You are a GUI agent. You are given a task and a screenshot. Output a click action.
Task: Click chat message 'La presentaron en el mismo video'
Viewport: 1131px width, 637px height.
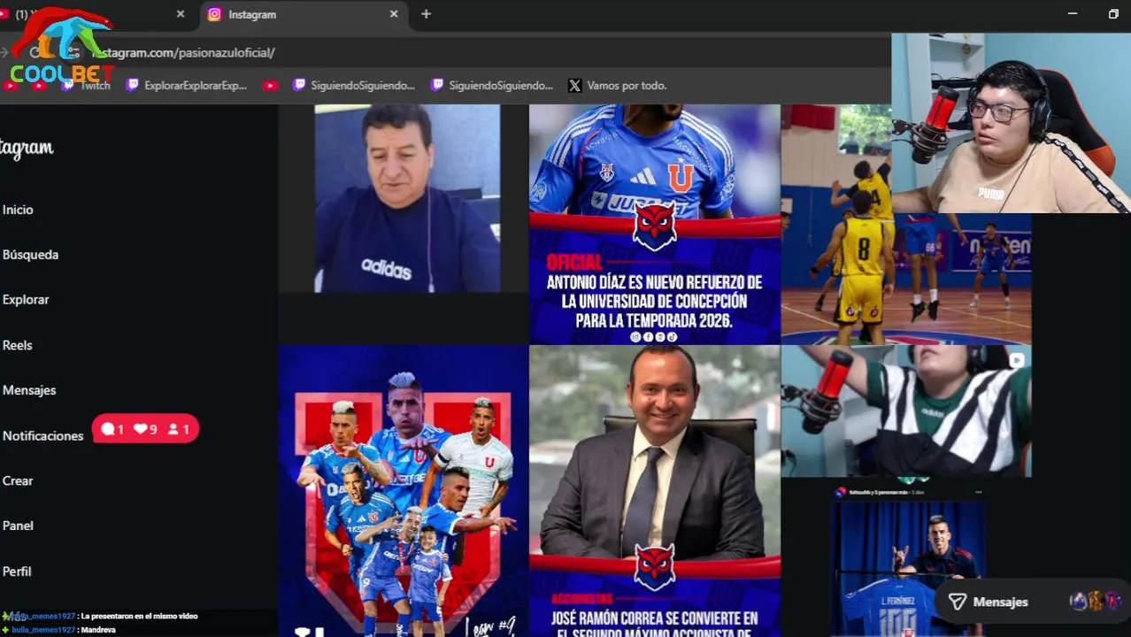(139, 616)
